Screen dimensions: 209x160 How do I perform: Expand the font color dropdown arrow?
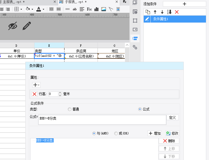point(43,9)
